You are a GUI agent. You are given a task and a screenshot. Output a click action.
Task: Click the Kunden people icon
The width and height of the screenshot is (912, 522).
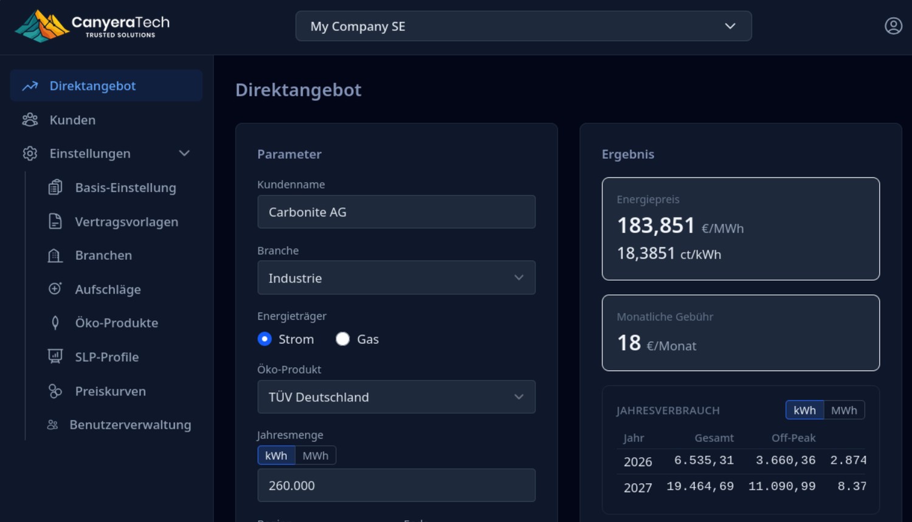pyautogui.click(x=30, y=120)
